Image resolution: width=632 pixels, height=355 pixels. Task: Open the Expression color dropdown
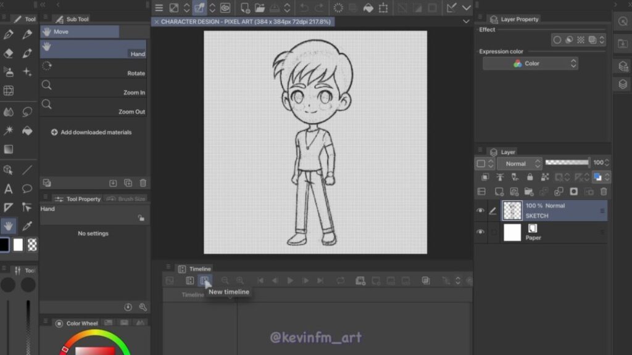530,63
